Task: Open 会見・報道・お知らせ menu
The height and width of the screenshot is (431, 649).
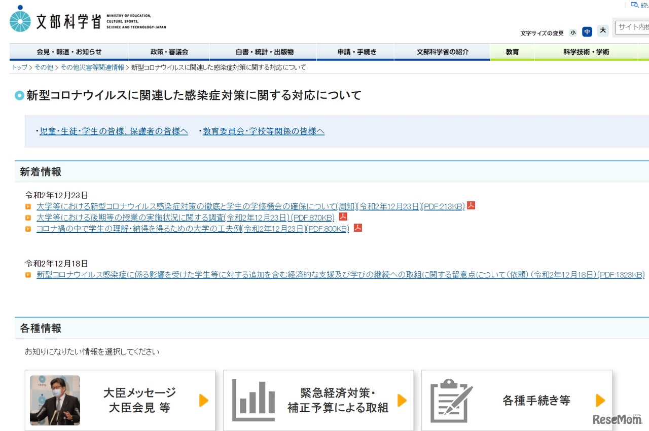Action: tap(69, 52)
